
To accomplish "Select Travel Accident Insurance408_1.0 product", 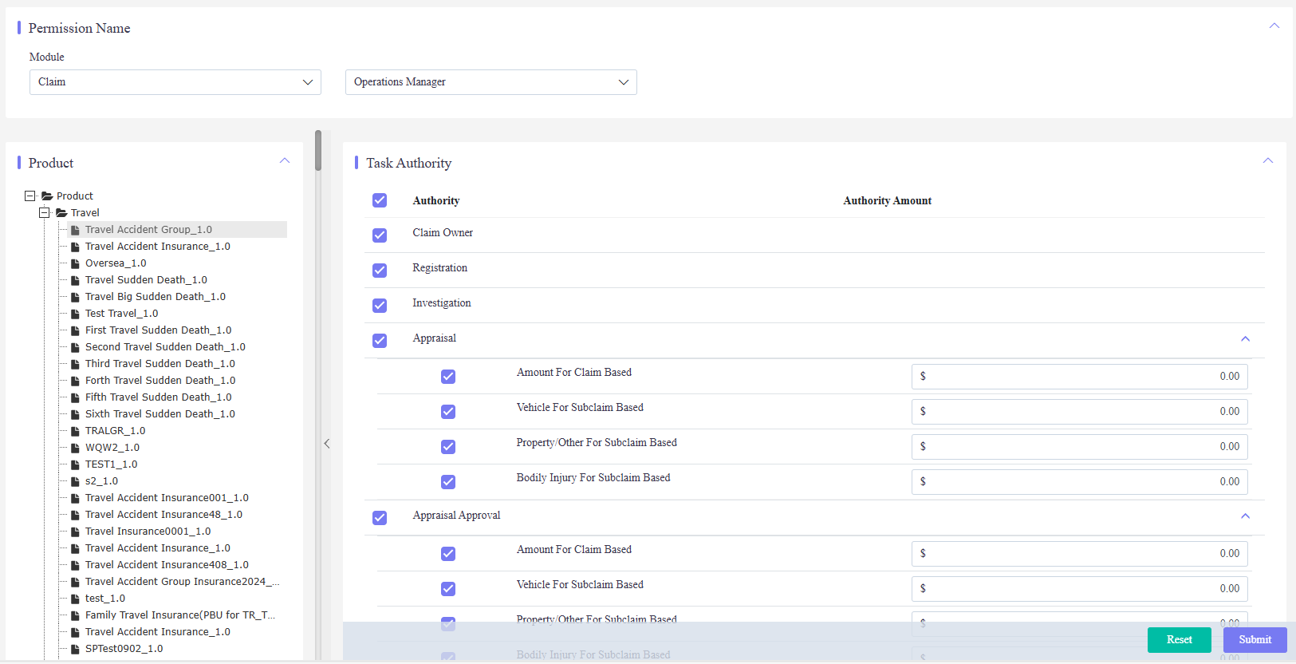I will click(167, 565).
